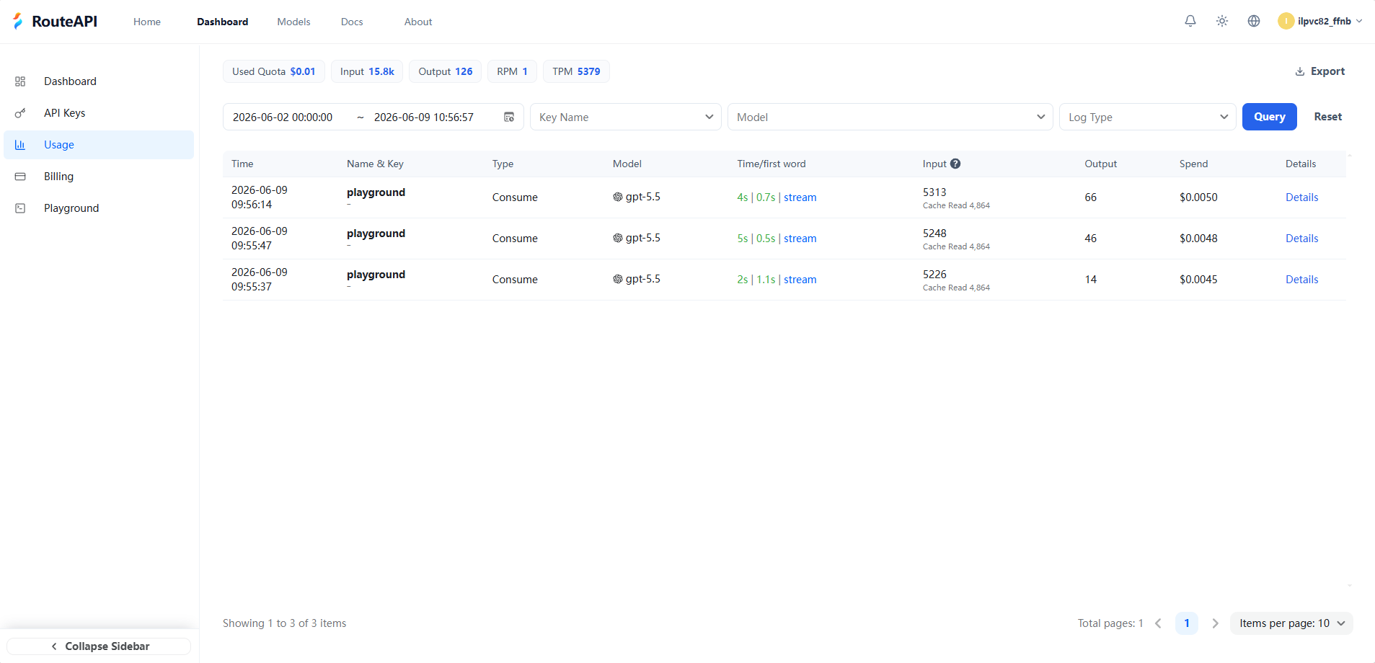Open the notifications bell

click(x=1190, y=21)
